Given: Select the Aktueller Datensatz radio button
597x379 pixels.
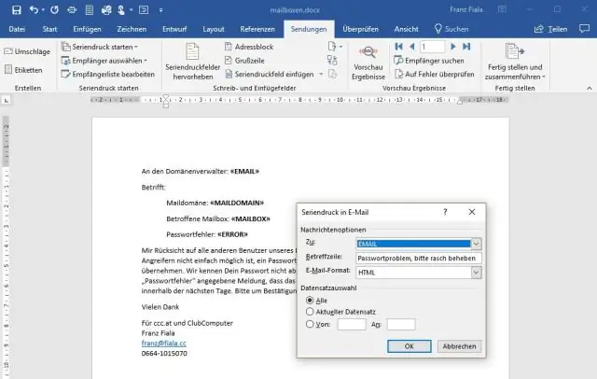Looking at the screenshot, I should (310, 312).
